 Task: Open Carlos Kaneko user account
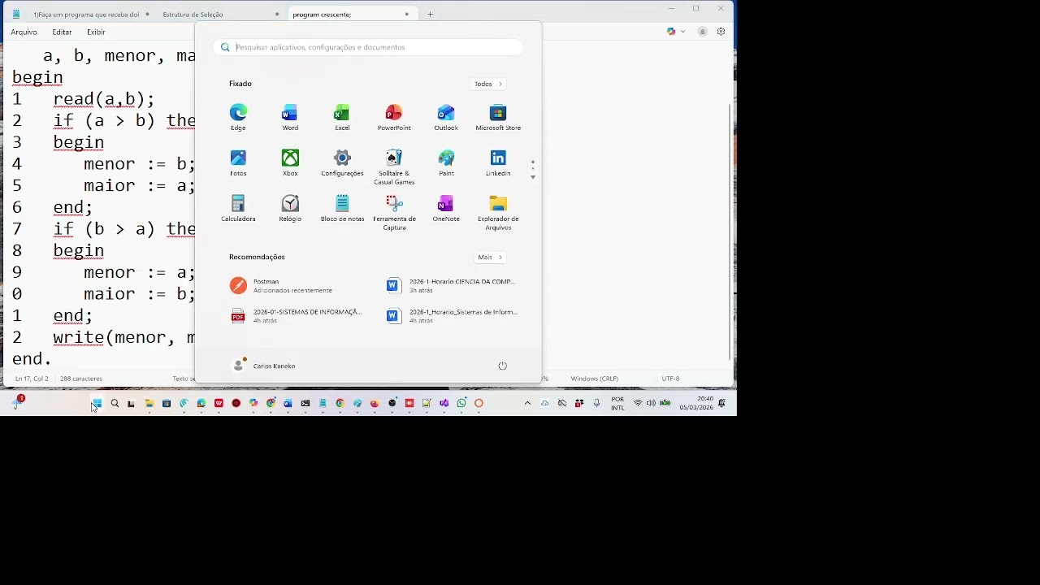coord(264,366)
